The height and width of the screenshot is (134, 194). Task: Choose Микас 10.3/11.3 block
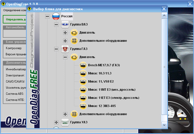100,73
